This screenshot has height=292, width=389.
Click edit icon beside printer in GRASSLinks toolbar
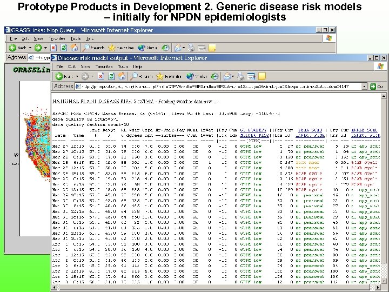pyautogui.click(x=202, y=48)
